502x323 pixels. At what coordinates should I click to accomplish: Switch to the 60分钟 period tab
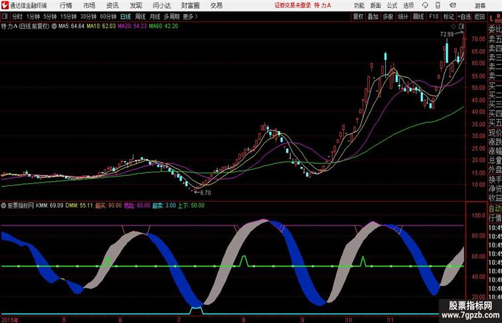point(108,17)
